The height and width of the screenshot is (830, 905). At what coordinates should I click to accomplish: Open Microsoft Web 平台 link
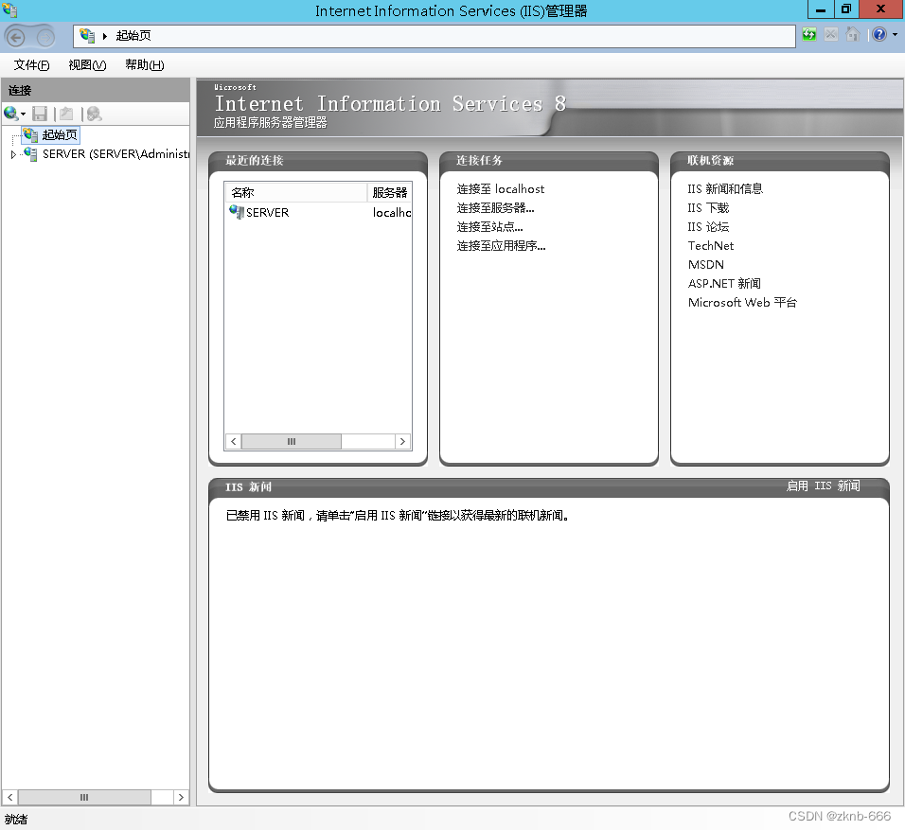(742, 303)
